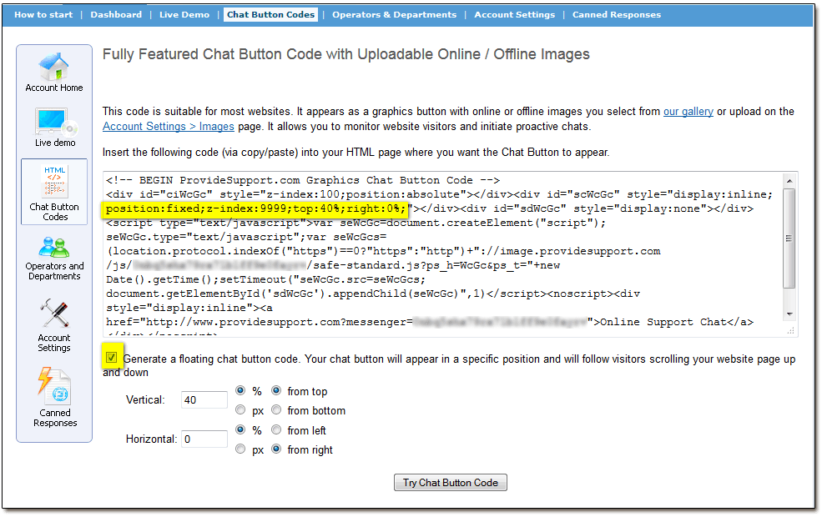Image resolution: width=822 pixels, height=517 pixels.
Task: Click the Try Chat Button Code button
Action: (451, 483)
